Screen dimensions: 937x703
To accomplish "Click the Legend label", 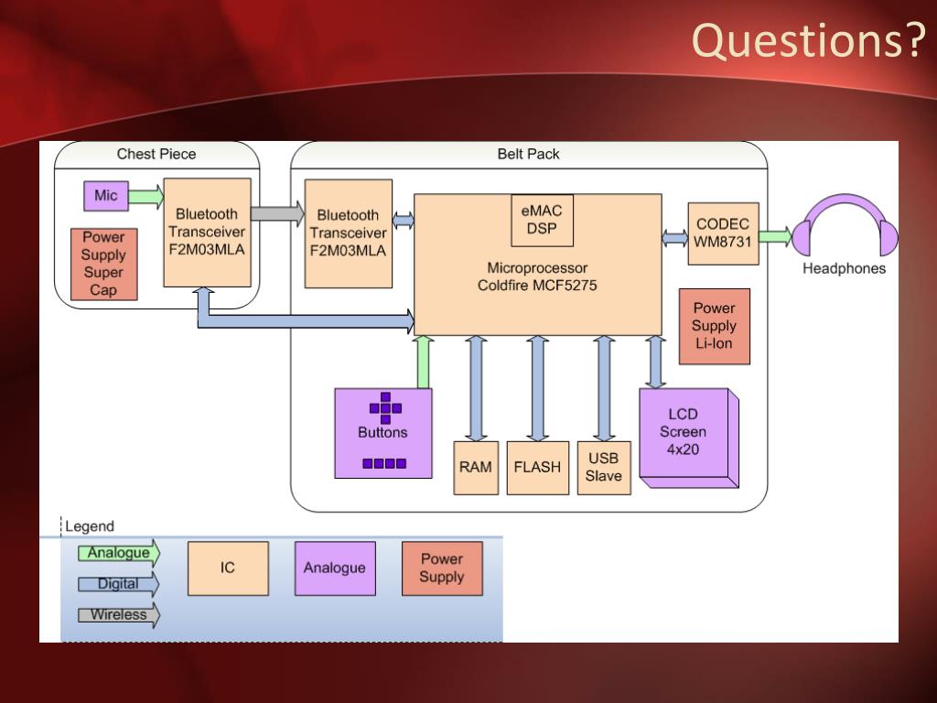I will pos(89,526).
